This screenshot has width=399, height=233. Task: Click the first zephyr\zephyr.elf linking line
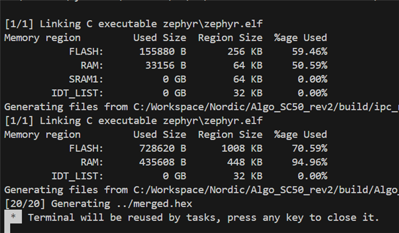133,24
